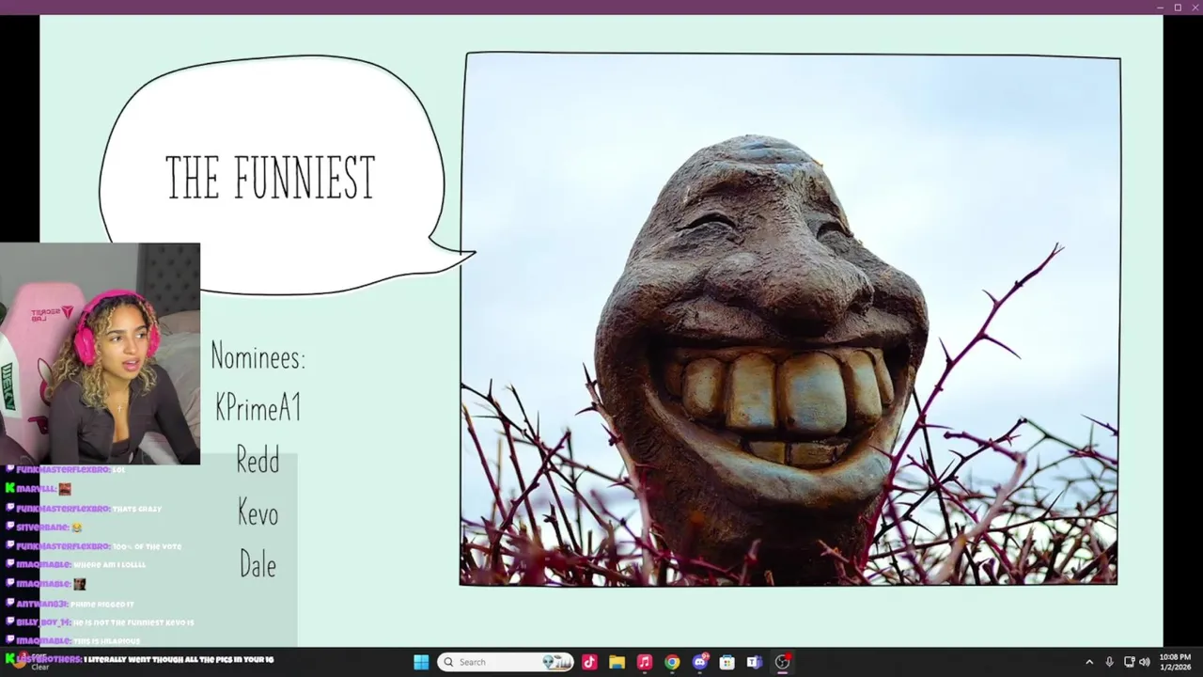Click the taskbar Search box
1203x677 pixels.
point(506,662)
